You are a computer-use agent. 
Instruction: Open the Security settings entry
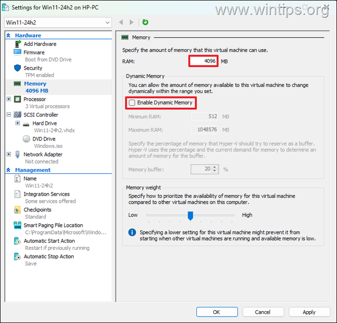pos(33,68)
